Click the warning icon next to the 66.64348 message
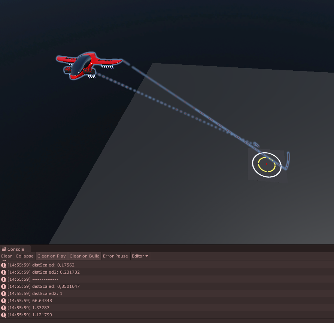Viewport: 334px width, 323px height. [3, 301]
